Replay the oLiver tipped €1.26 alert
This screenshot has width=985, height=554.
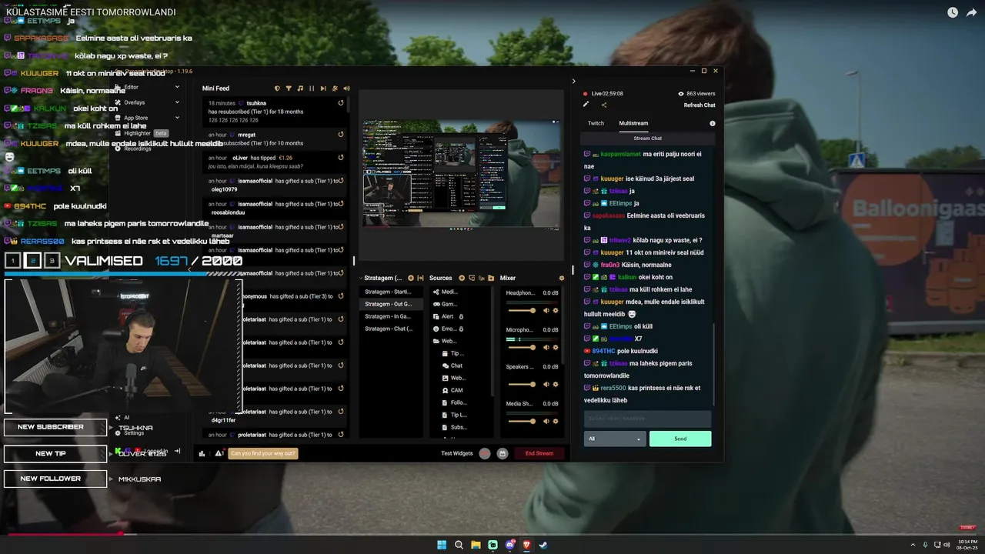(x=341, y=158)
